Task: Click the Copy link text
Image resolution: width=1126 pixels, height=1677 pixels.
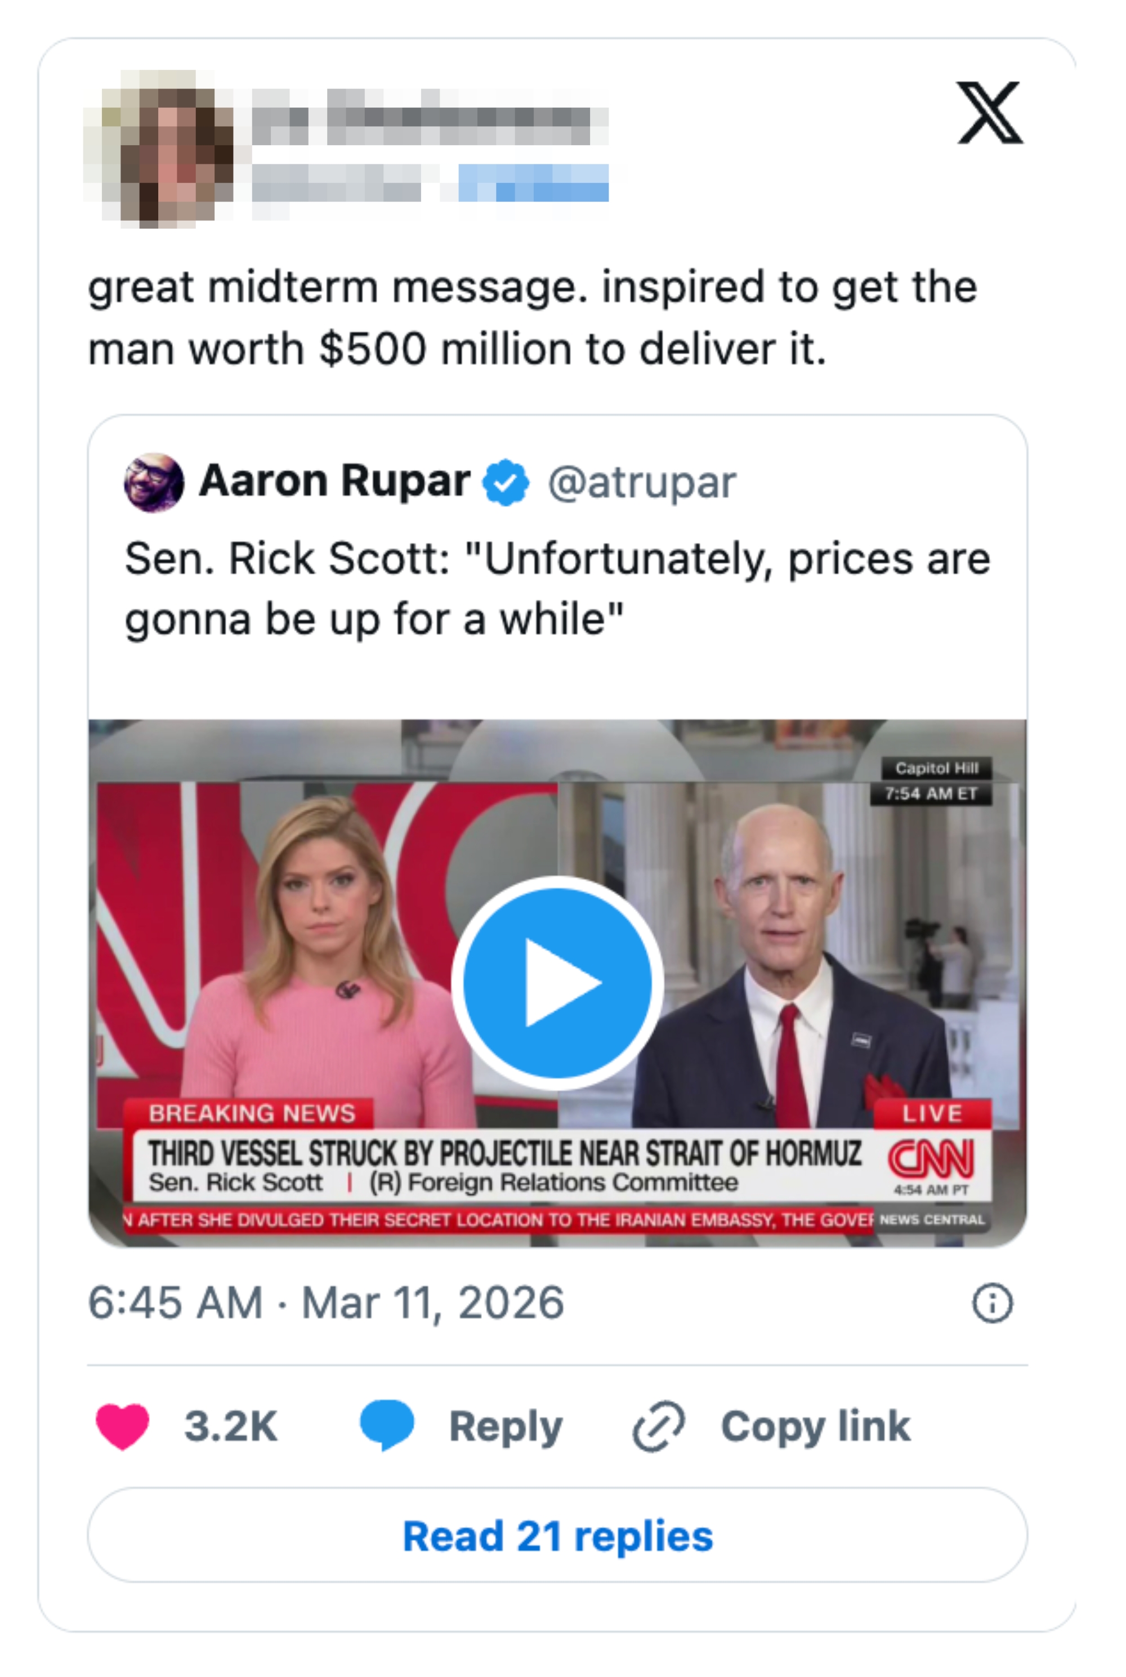Action: tap(815, 1426)
